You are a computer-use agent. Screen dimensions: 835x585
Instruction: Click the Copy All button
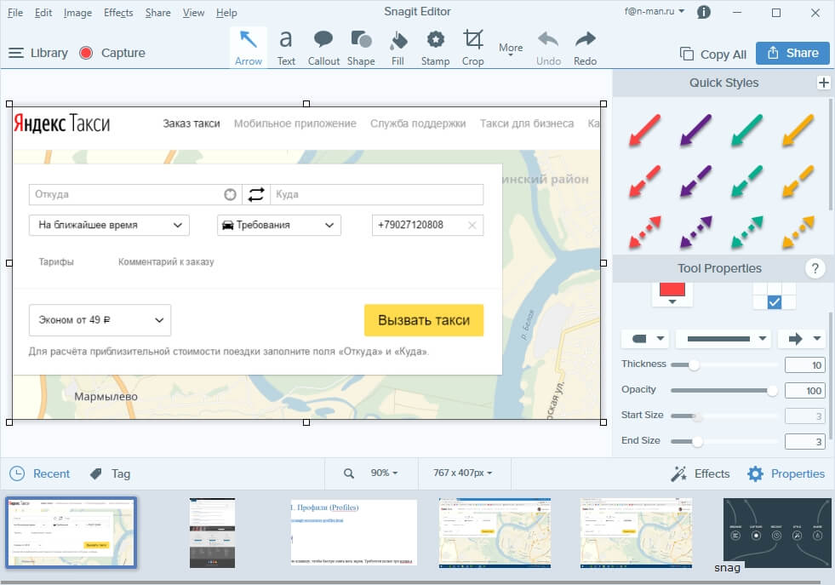pos(713,54)
